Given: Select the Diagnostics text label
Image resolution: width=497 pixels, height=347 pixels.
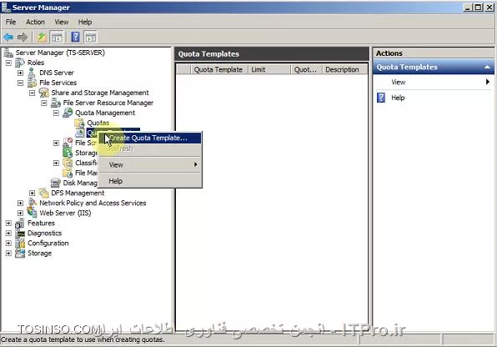Looking at the screenshot, I should click(x=45, y=234).
